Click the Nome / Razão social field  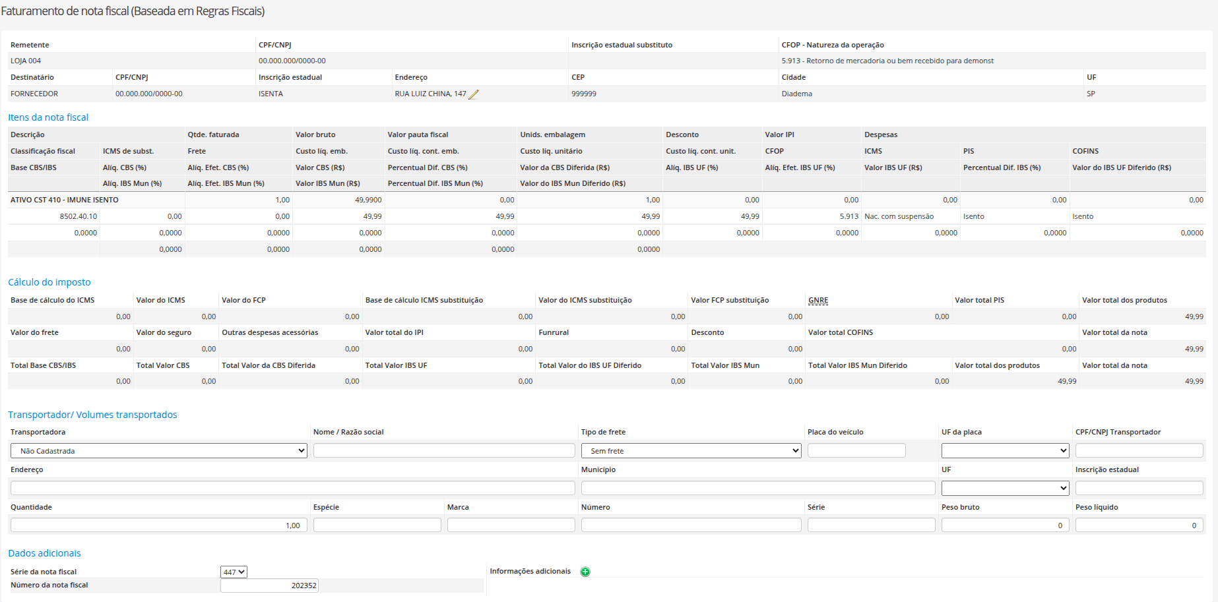[444, 450]
